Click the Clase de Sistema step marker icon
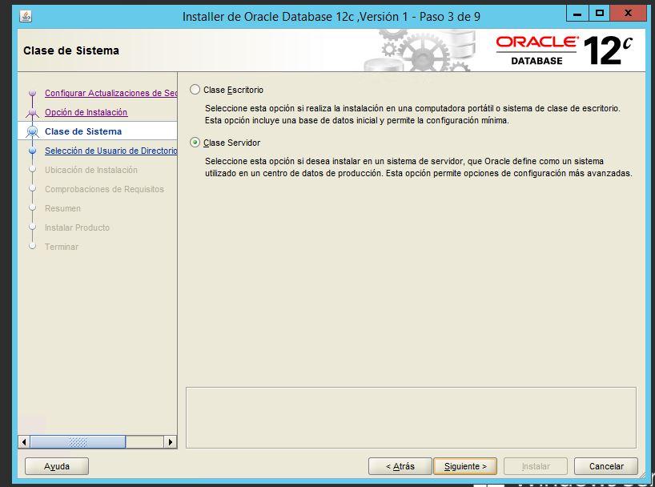 click(32, 131)
